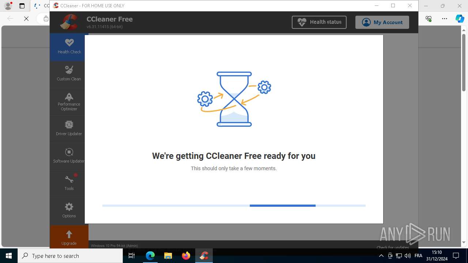Select the loading CC tab in Edge
The height and width of the screenshot is (263, 468).
pos(41,6)
